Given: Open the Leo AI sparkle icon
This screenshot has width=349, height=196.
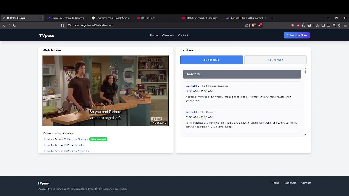Looking at the screenshot, I should 334,25.
